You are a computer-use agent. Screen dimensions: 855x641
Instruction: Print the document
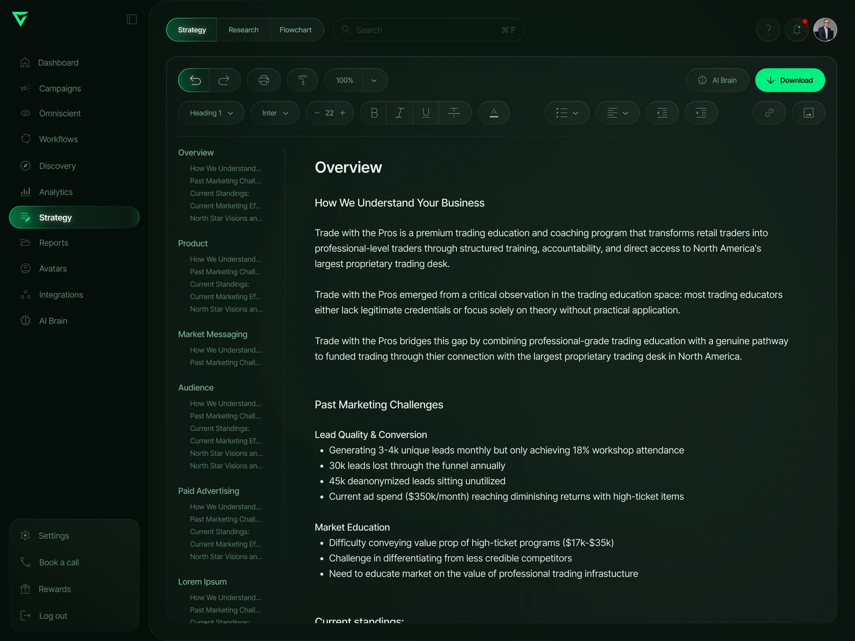264,80
